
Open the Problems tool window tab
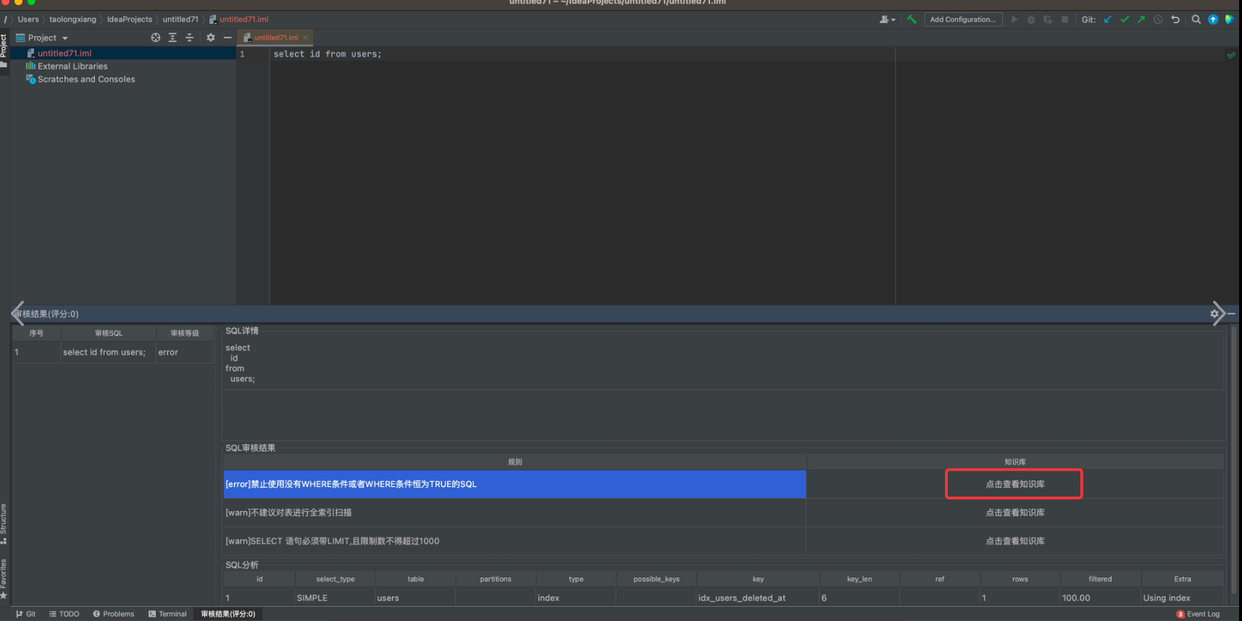tap(114, 614)
